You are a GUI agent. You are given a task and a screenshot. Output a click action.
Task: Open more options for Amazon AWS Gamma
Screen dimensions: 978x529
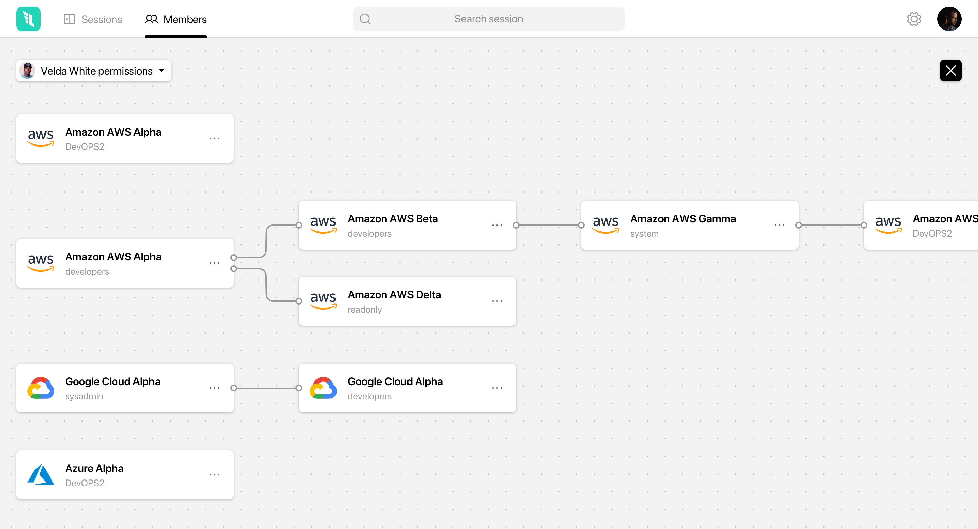point(779,225)
